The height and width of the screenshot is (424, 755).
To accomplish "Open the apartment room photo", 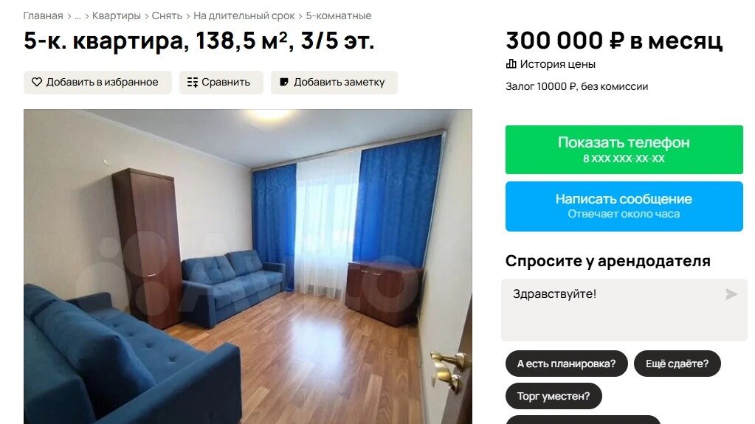I will pyautogui.click(x=248, y=267).
